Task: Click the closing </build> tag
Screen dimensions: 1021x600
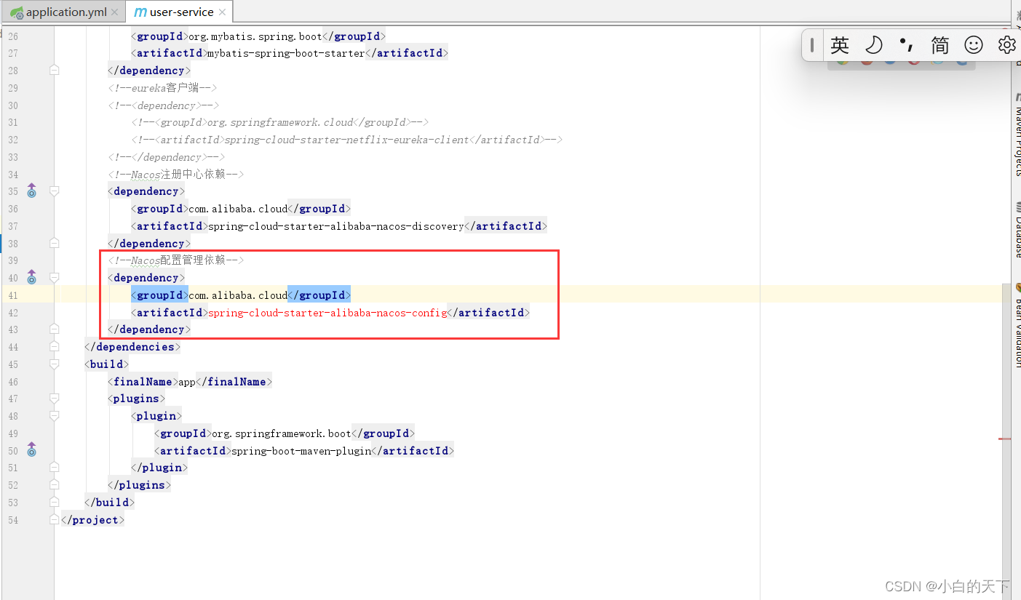Action: pos(110,503)
